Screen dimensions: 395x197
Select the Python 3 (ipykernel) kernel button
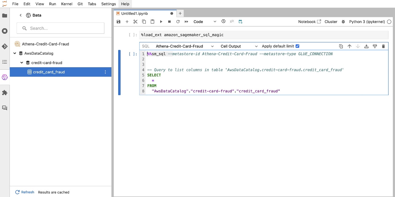tap(367, 22)
